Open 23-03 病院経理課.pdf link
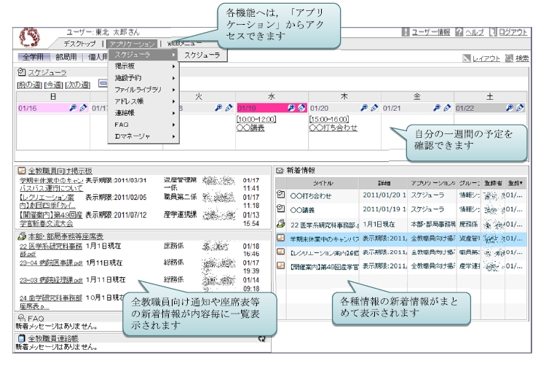Viewport: 541px width, 366px height. pos(51,280)
